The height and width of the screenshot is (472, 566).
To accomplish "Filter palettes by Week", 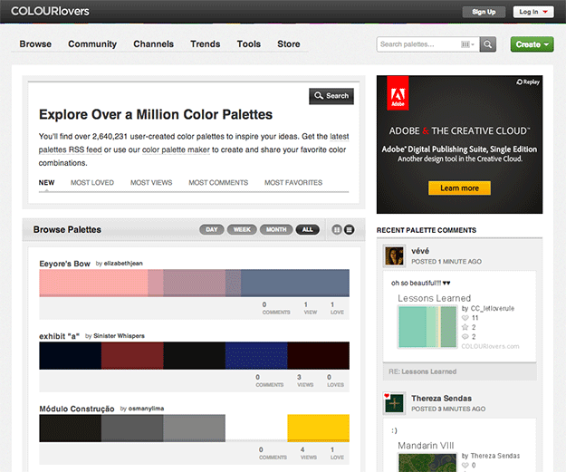I will (242, 230).
